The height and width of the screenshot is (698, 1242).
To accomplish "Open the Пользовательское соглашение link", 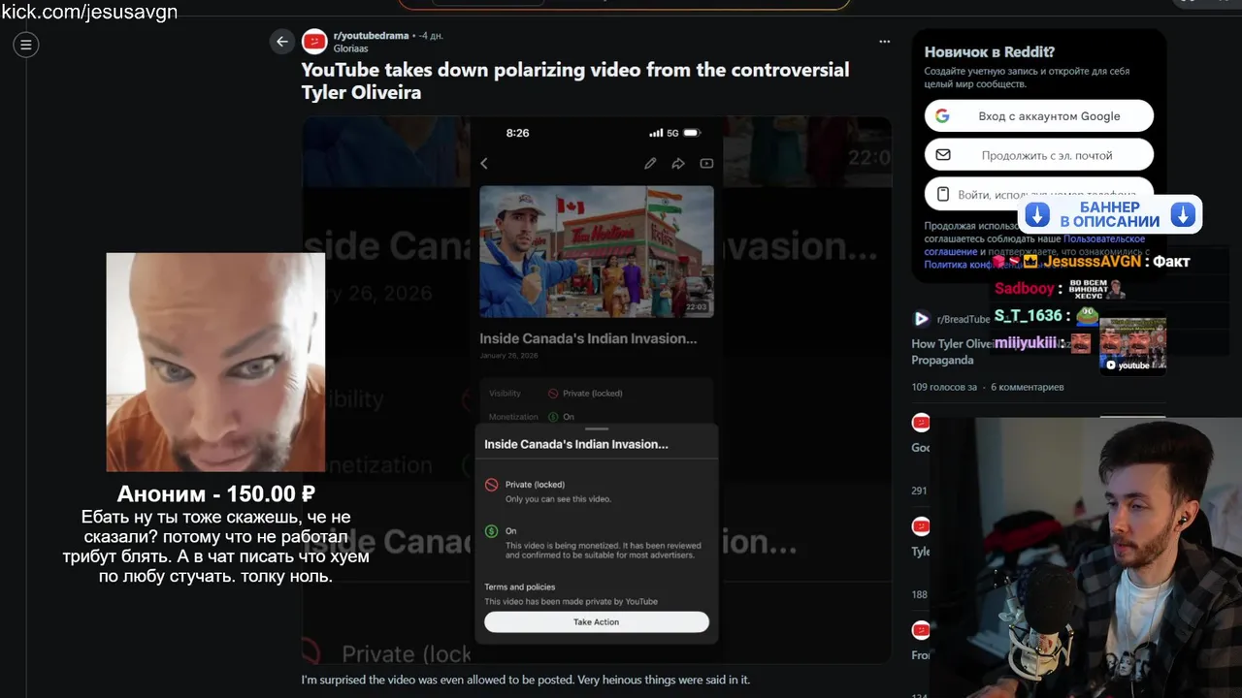I will [1034, 245].
